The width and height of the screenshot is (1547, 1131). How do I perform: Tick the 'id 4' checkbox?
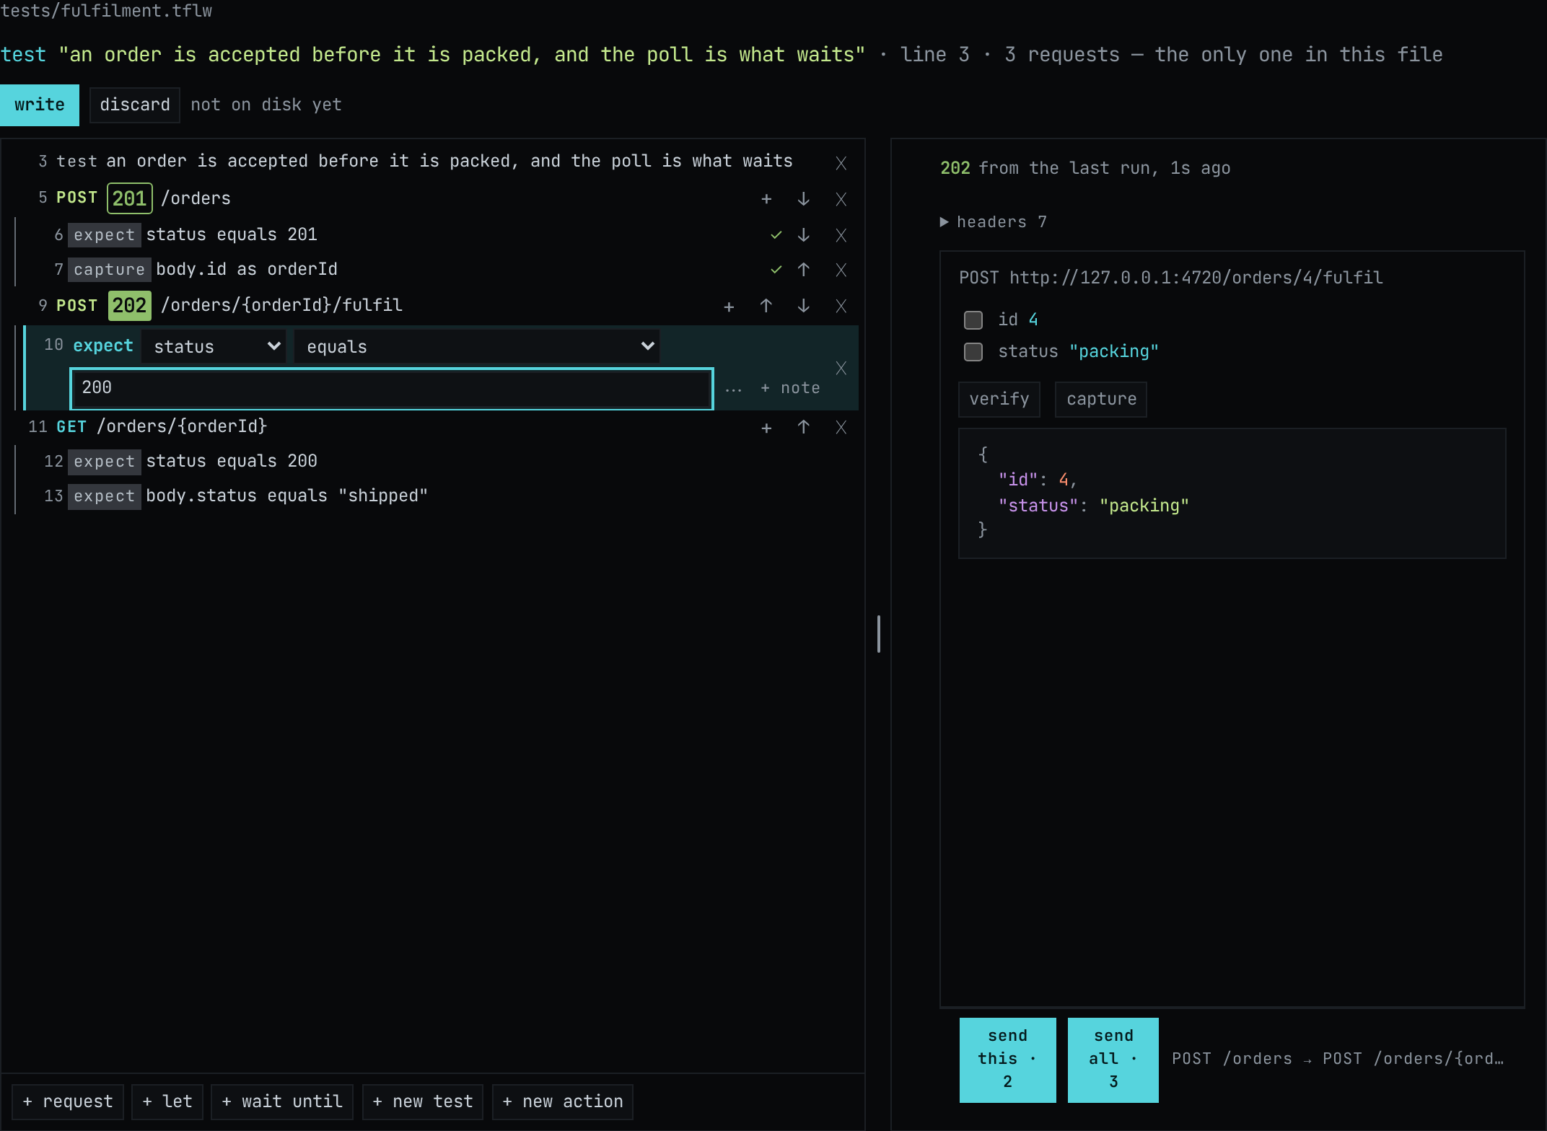click(973, 320)
